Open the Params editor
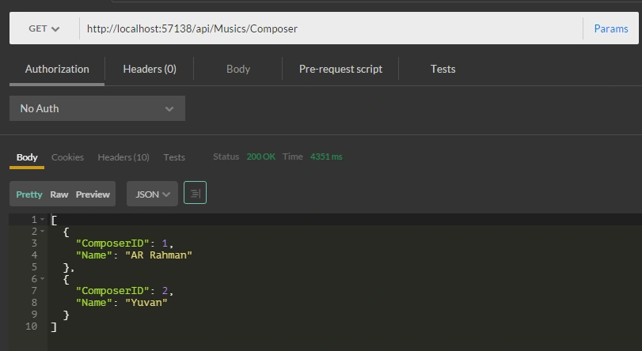The height and width of the screenshot is (351, 642). click(x=611, y=28)
